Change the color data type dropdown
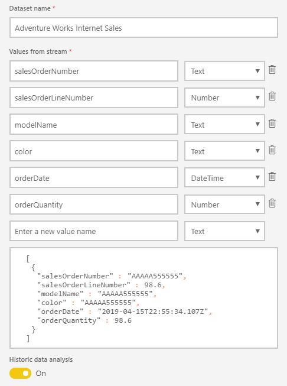287x386 pixels. click(x=224, y=151)
